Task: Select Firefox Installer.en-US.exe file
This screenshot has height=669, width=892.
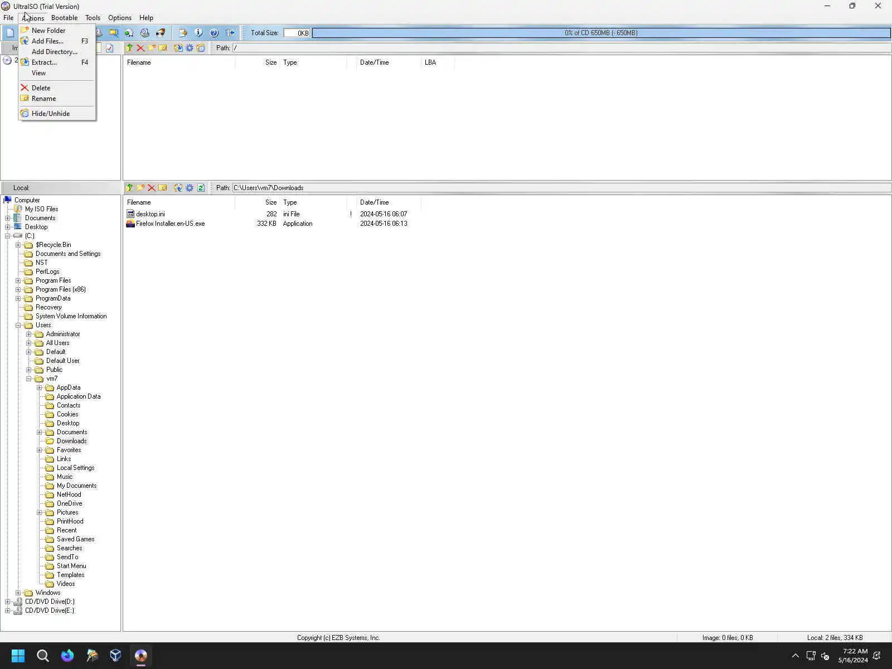Action: coord(170,224)
